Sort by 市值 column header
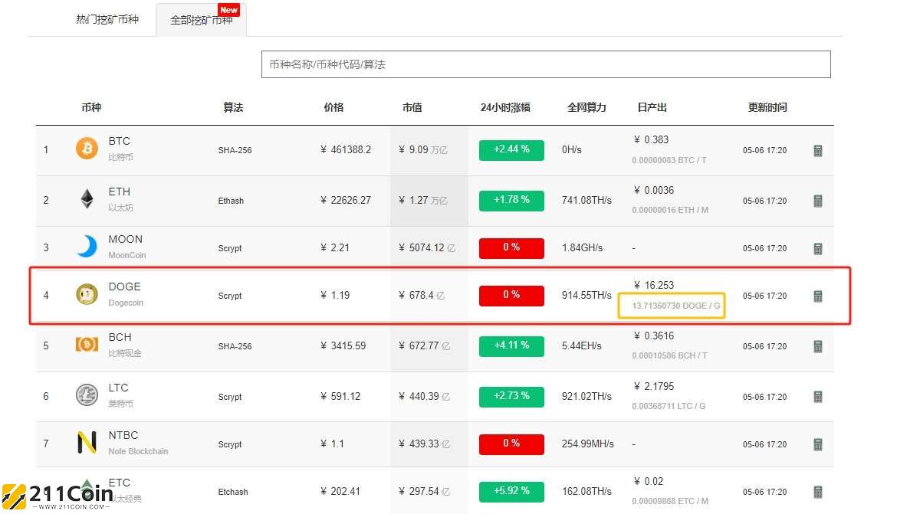 412,107
